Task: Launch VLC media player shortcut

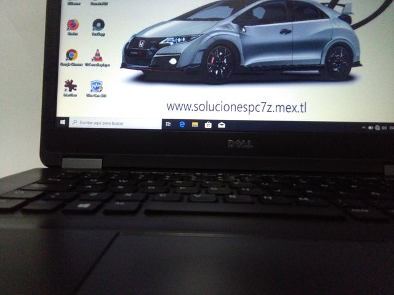Action: [97, 58]
